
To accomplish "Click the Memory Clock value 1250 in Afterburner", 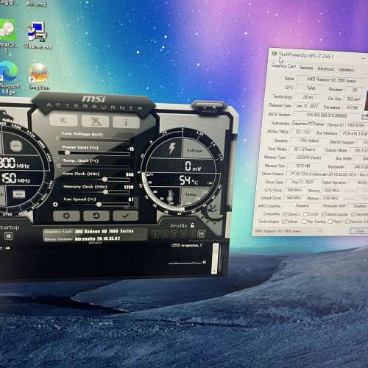I will tap(129, 187).
